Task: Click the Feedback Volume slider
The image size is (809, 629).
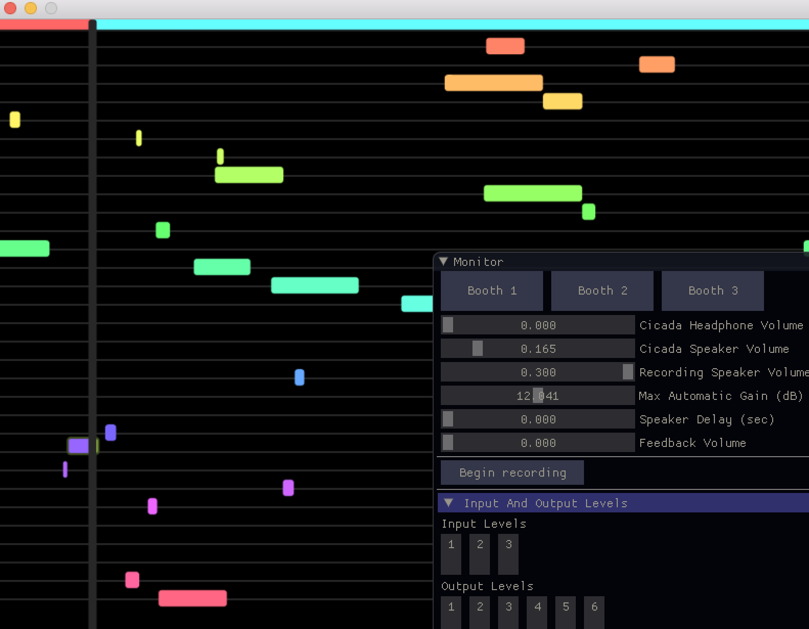Action: [x=537, y=443]
